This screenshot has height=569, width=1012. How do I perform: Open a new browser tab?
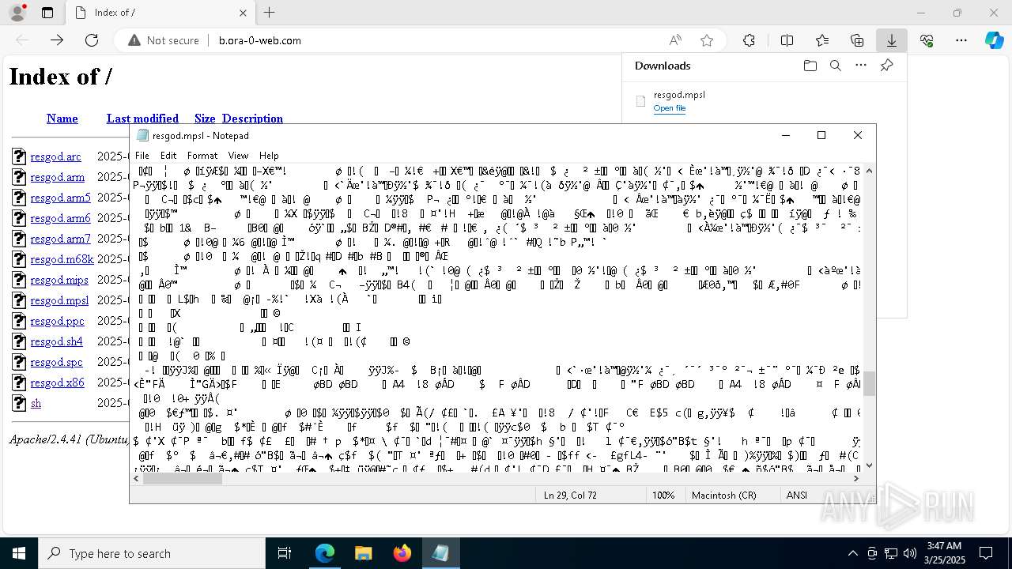269,13
